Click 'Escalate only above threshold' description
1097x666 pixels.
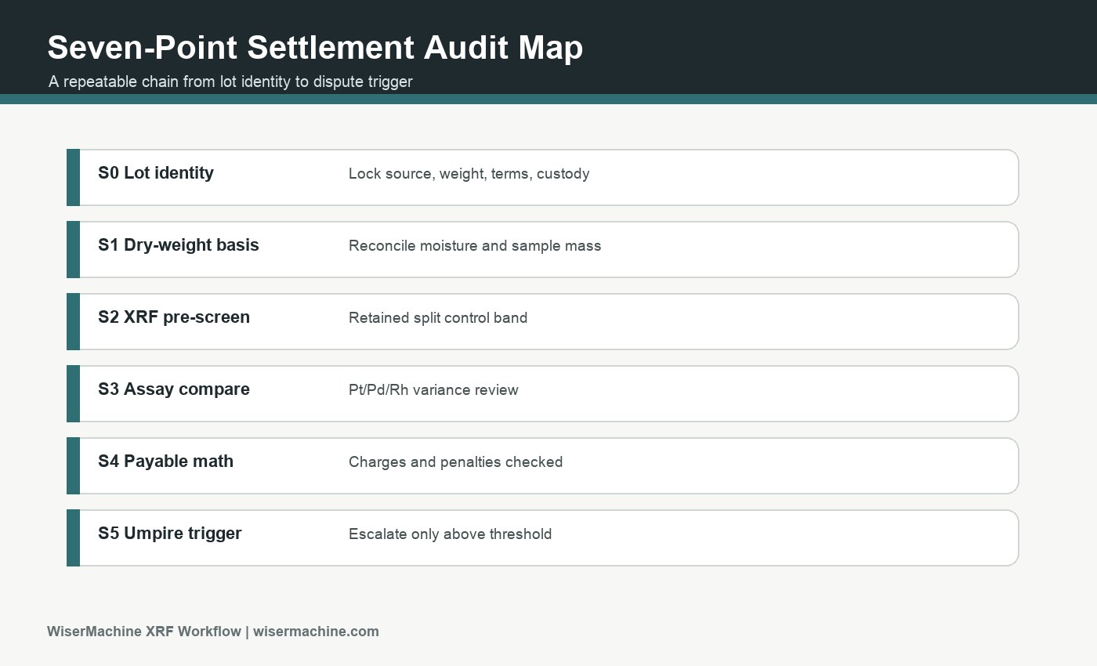450,534
